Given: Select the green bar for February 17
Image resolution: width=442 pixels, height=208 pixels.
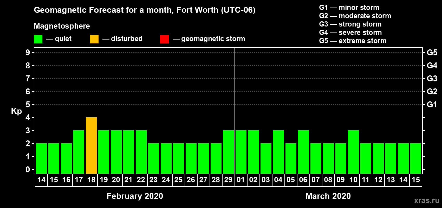Looking at the screenshot, I should [x=79, y=152].
